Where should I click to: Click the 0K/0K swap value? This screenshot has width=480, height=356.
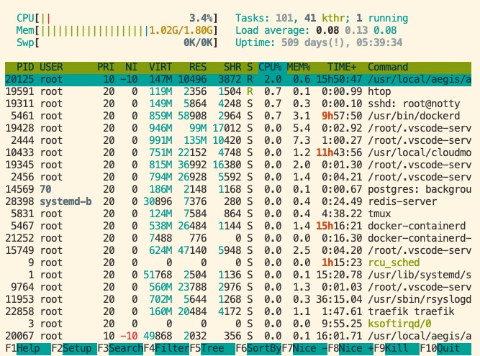(x=198, y=42)
